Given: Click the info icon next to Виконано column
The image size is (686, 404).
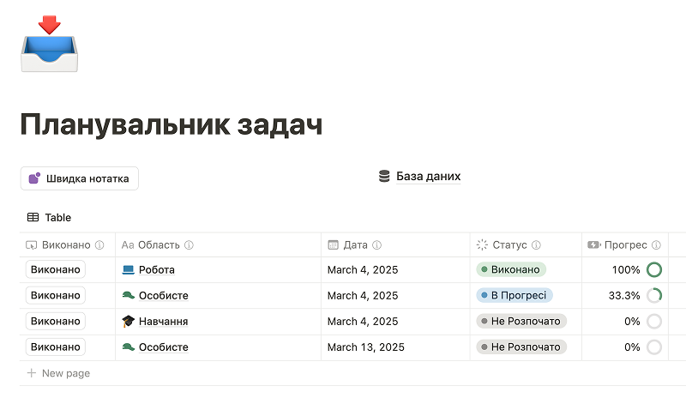Looking at the screenshot, I should [x=99, y=244].
